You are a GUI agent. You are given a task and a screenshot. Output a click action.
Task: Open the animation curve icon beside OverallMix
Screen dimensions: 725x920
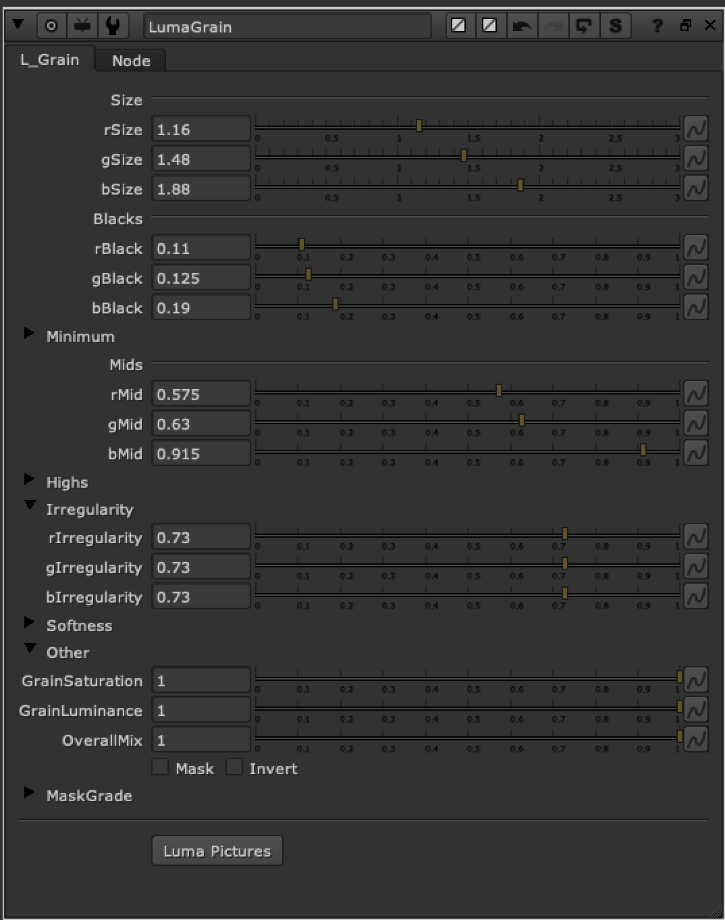click(x=696, y=738)
